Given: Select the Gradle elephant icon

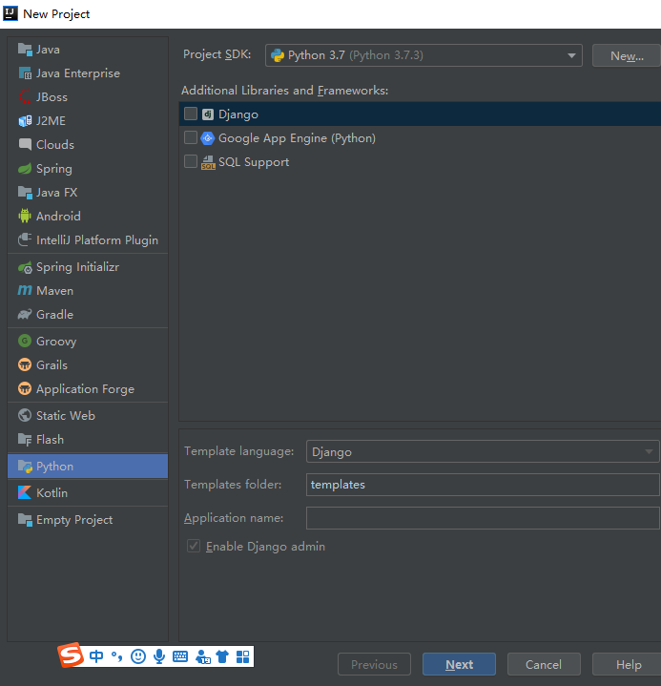Looking at the screenshot, I should click(x=25, y=315).
